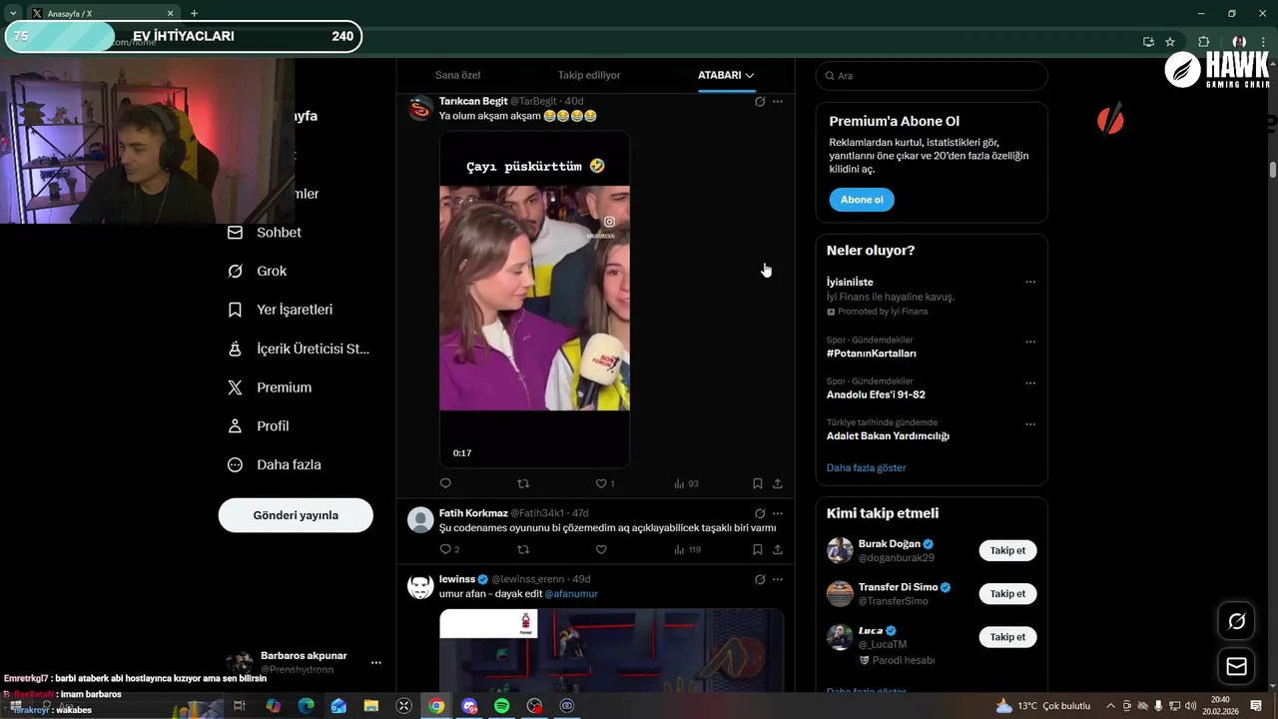View stats of Tarıkcan Begit's post

(x=686, y=483)
